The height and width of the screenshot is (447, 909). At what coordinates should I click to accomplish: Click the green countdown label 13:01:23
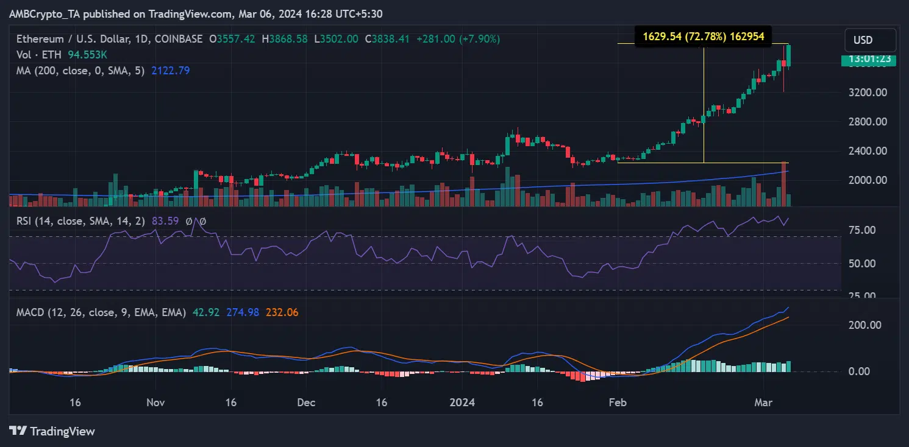[869, 60]
